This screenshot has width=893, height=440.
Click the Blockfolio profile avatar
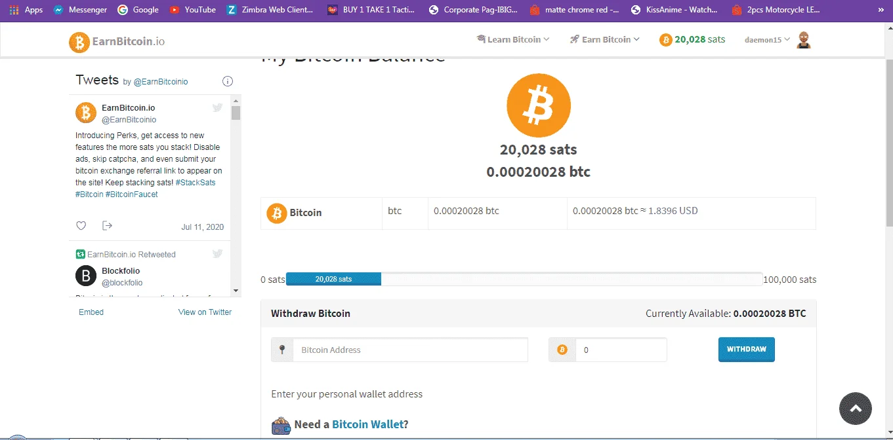86,276
